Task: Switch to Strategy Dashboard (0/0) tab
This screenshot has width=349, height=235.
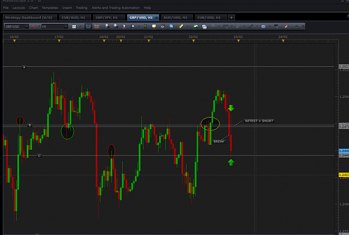Action: click(x=28, y=17)
